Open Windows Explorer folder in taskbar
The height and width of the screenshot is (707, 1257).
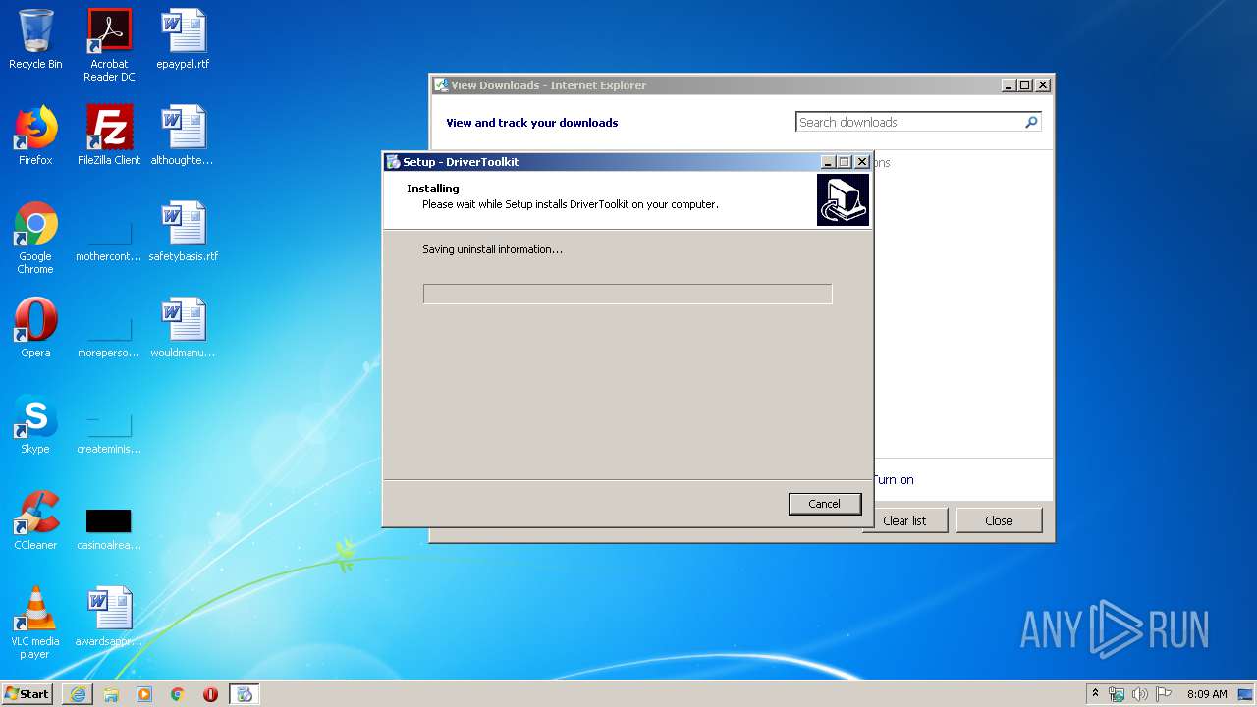(x=111, y=694)
